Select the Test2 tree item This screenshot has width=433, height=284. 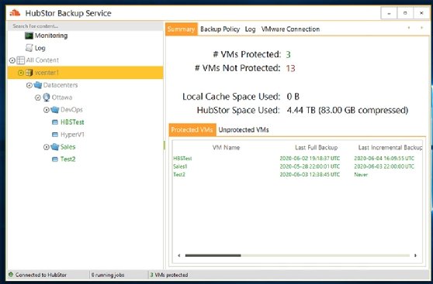[x=68, y=159]
